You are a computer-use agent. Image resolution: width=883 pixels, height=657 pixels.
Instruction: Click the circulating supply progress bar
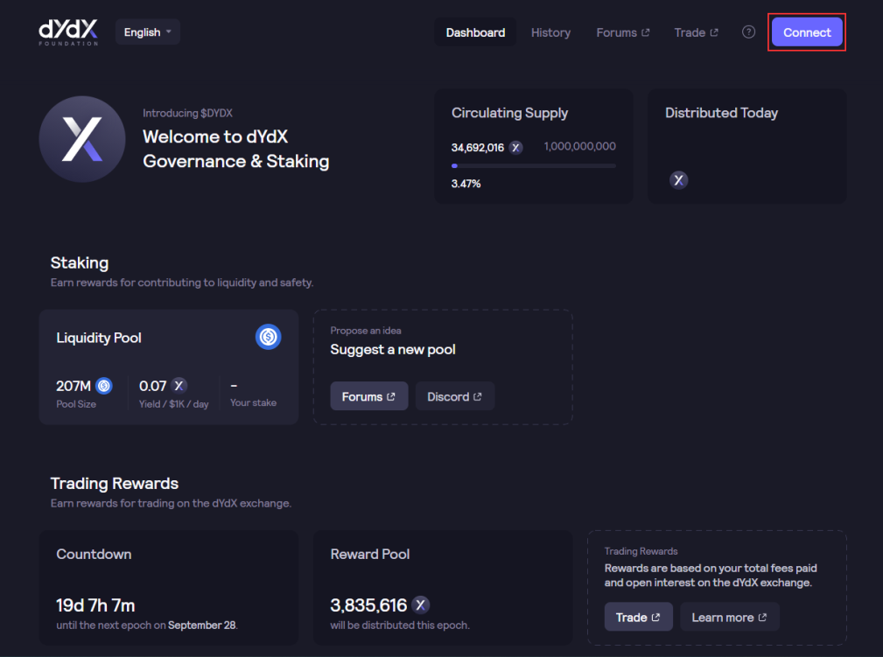point(533,166)
